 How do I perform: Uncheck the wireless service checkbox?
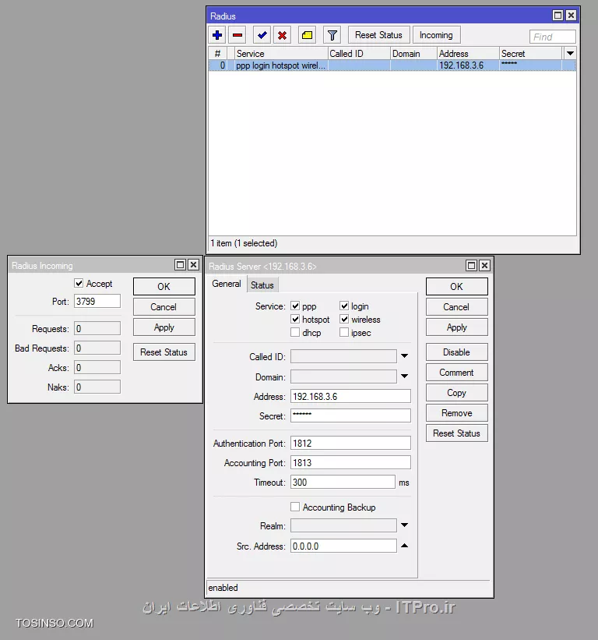pos(344,319)
